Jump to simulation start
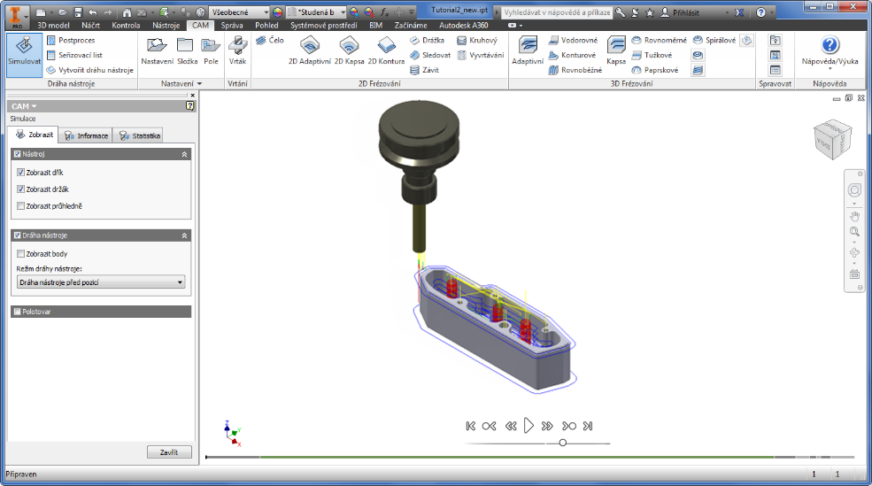Viewport: 872px width, 486px height. (x=470, y=426)
